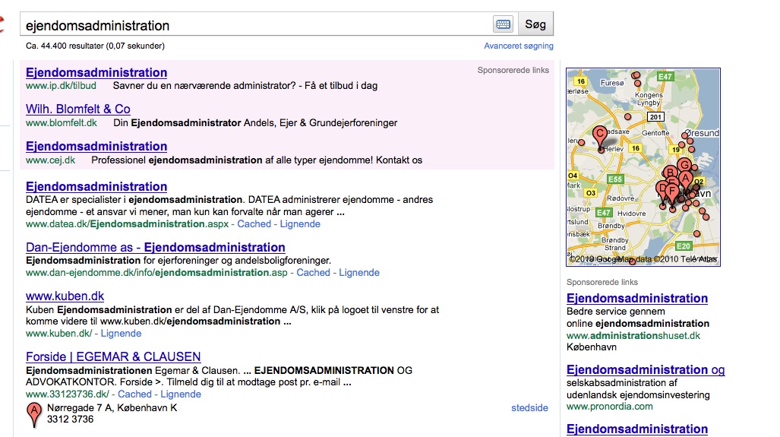
Task: Click the Nørregade 7 A, København K address
Action: [x=112, y=408]
